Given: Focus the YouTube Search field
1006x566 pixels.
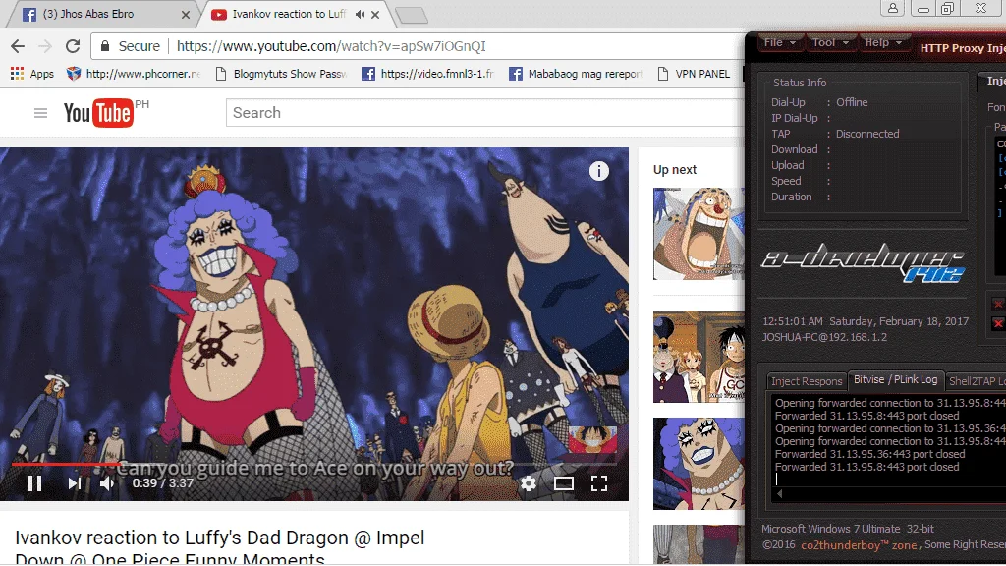Looking at the screenshot, I should click(484, 113).
